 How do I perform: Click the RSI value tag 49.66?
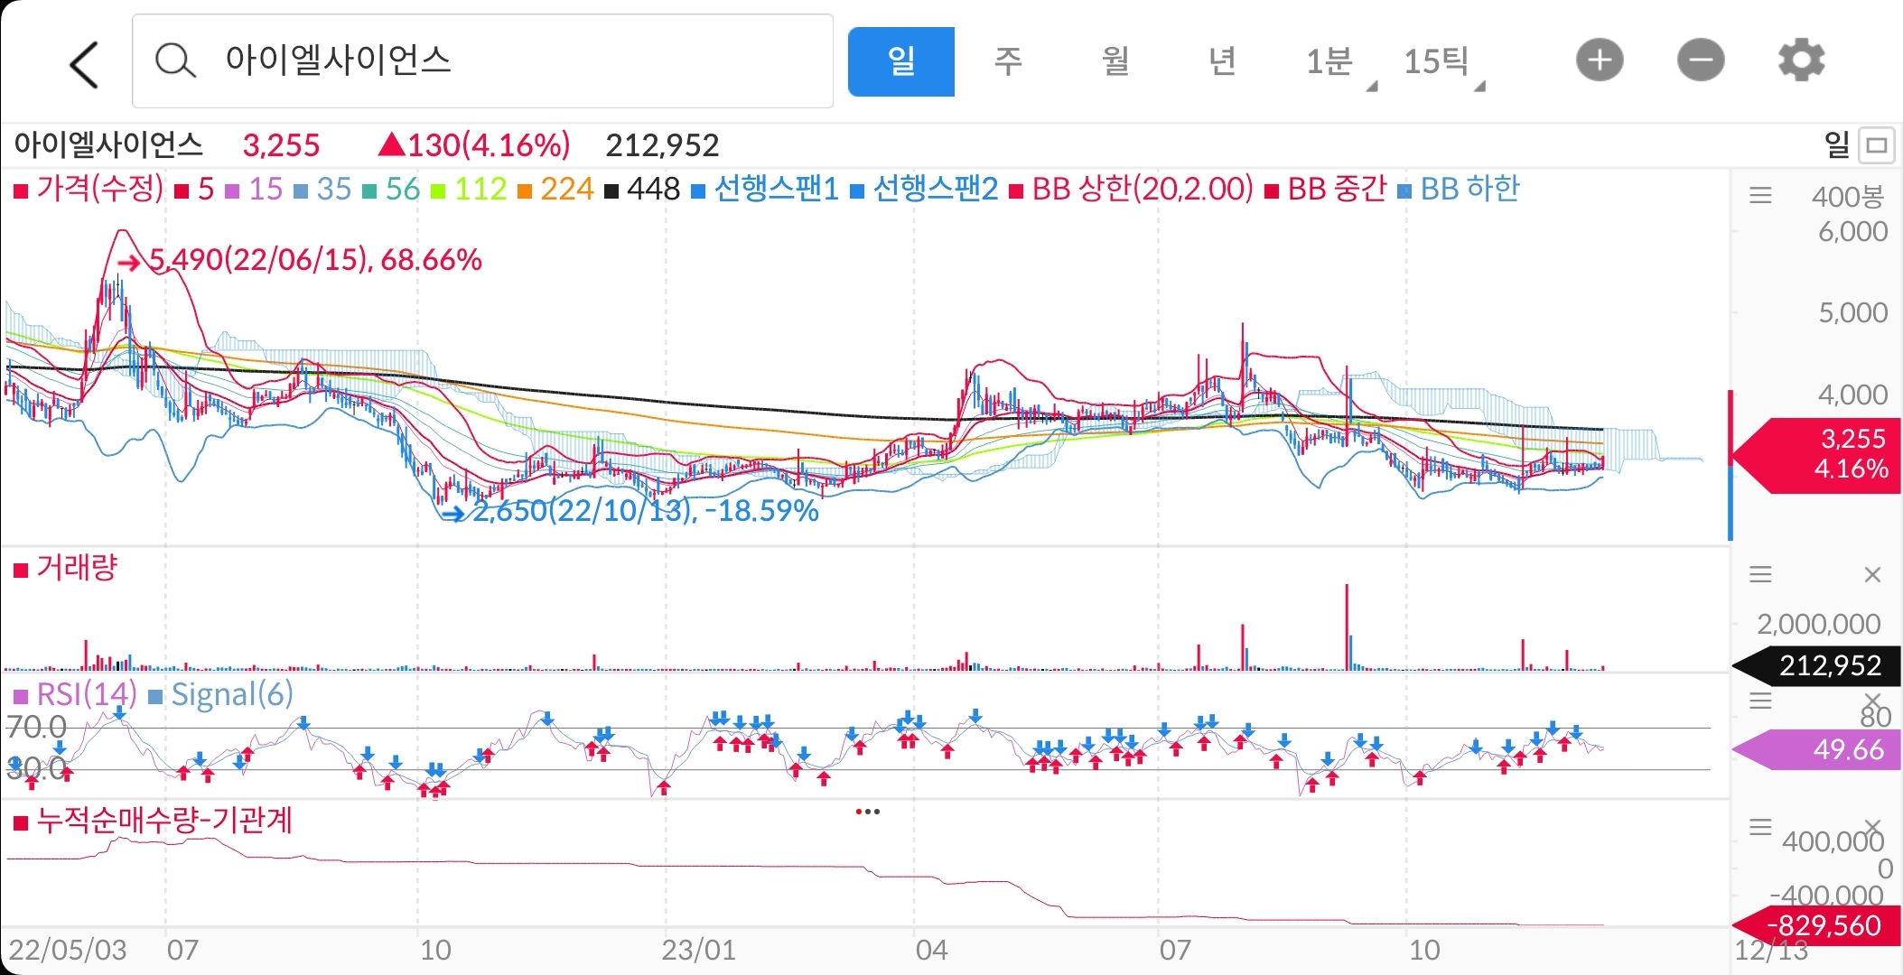(x=1816, y=749)
